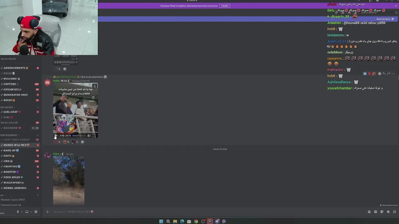Add a channel to the ENTERTAINEMENT category
Screen dimensions: 399x224
(38, 135)
